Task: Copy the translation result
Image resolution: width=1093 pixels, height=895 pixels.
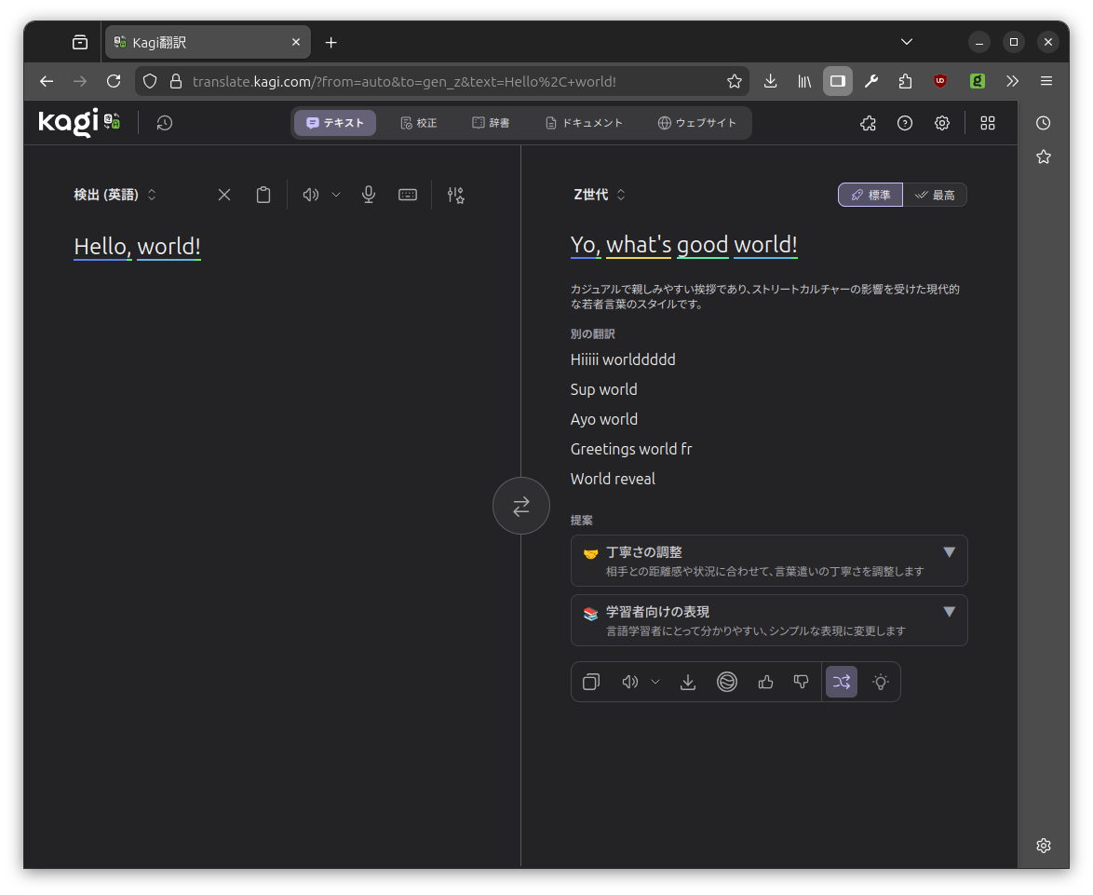Action: point(591,682)
